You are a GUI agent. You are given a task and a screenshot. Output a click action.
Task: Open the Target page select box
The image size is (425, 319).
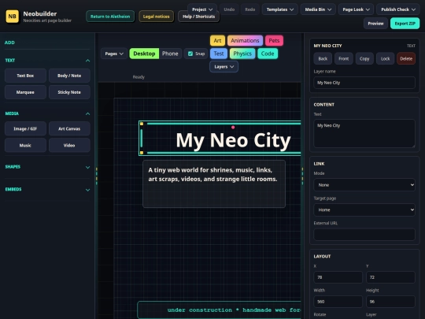364,210
